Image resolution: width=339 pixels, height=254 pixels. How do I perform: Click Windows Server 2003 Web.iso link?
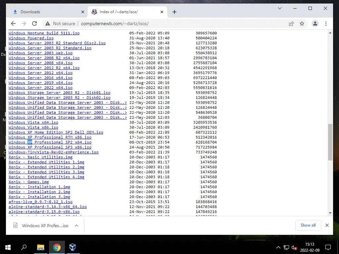point(40,53)
